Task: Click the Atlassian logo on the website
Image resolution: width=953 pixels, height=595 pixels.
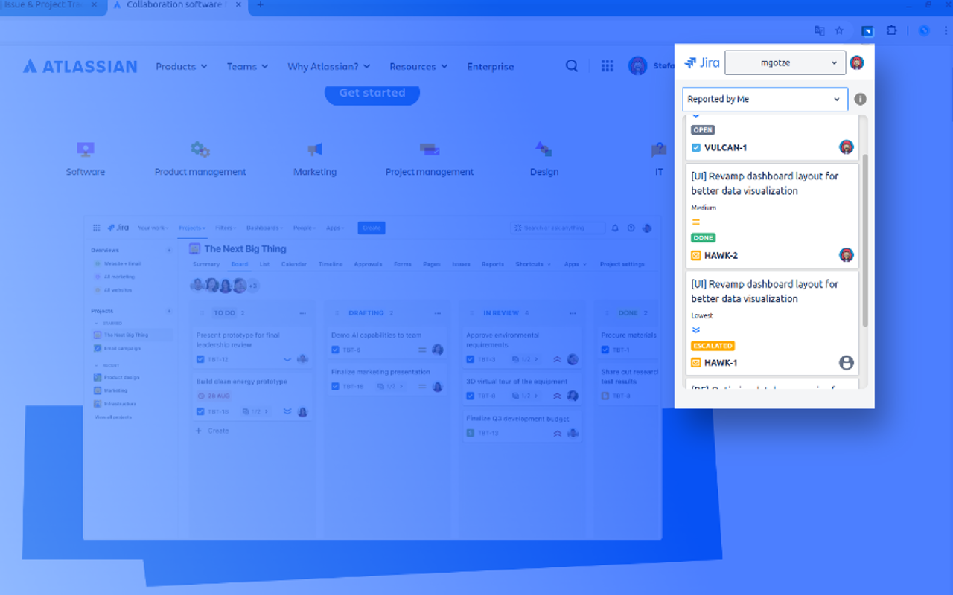Action: (80, 66)
